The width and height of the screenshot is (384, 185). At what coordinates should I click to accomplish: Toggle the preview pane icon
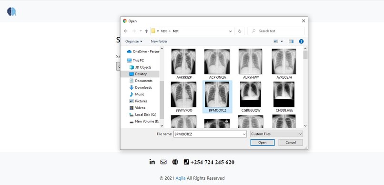[291, 41]
